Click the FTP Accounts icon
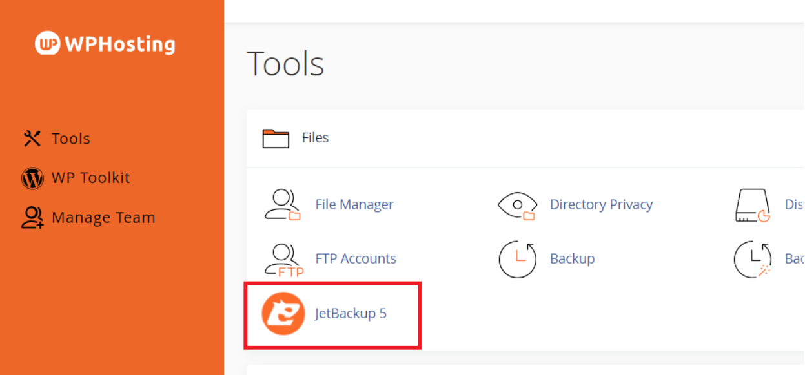This screenshot has width=805, height=375. pyautogui.click(x=283, y=260)
